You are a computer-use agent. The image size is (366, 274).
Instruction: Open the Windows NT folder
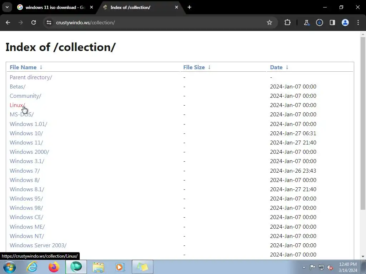[x=27, y=236]
